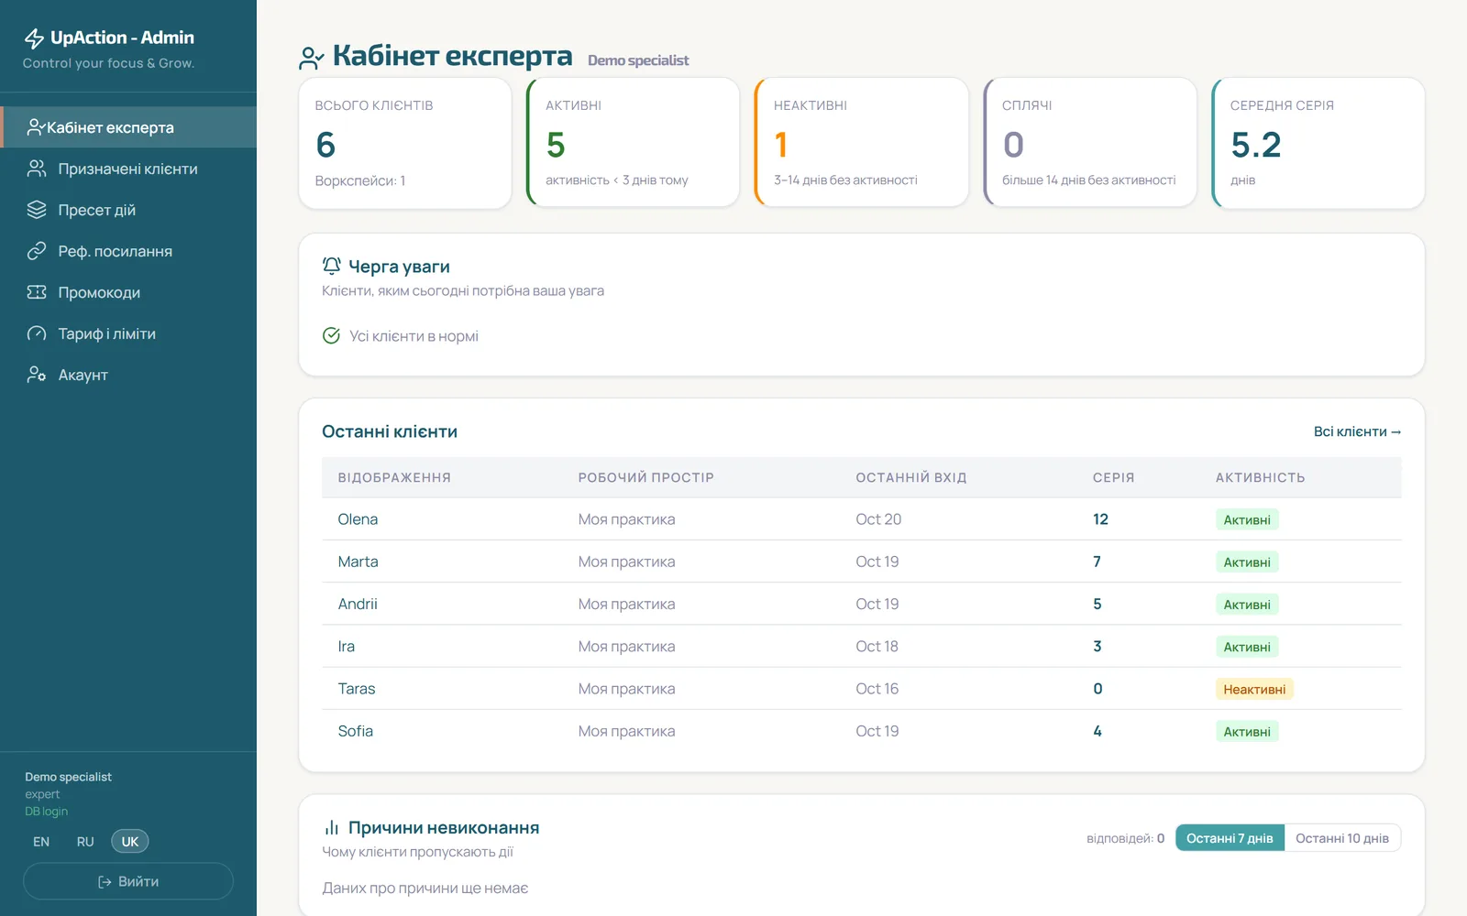Click the Тариф і ліміти gauge icon
Viewport: 1467px width, 916px height.
click(37, 333)
